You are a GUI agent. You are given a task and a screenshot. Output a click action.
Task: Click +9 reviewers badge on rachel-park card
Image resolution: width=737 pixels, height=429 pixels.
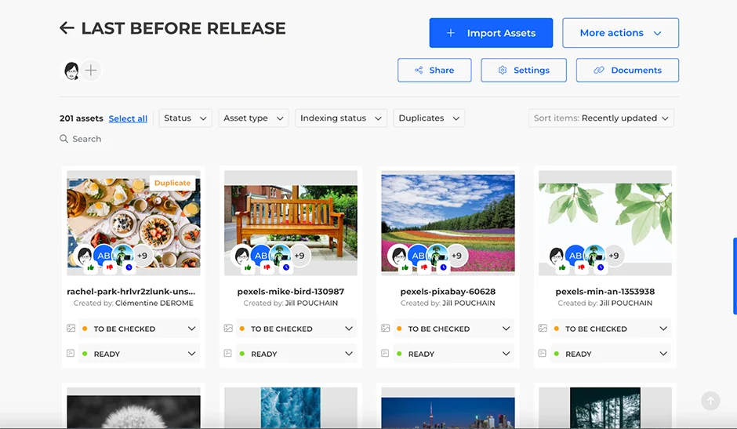coord(143,256)
